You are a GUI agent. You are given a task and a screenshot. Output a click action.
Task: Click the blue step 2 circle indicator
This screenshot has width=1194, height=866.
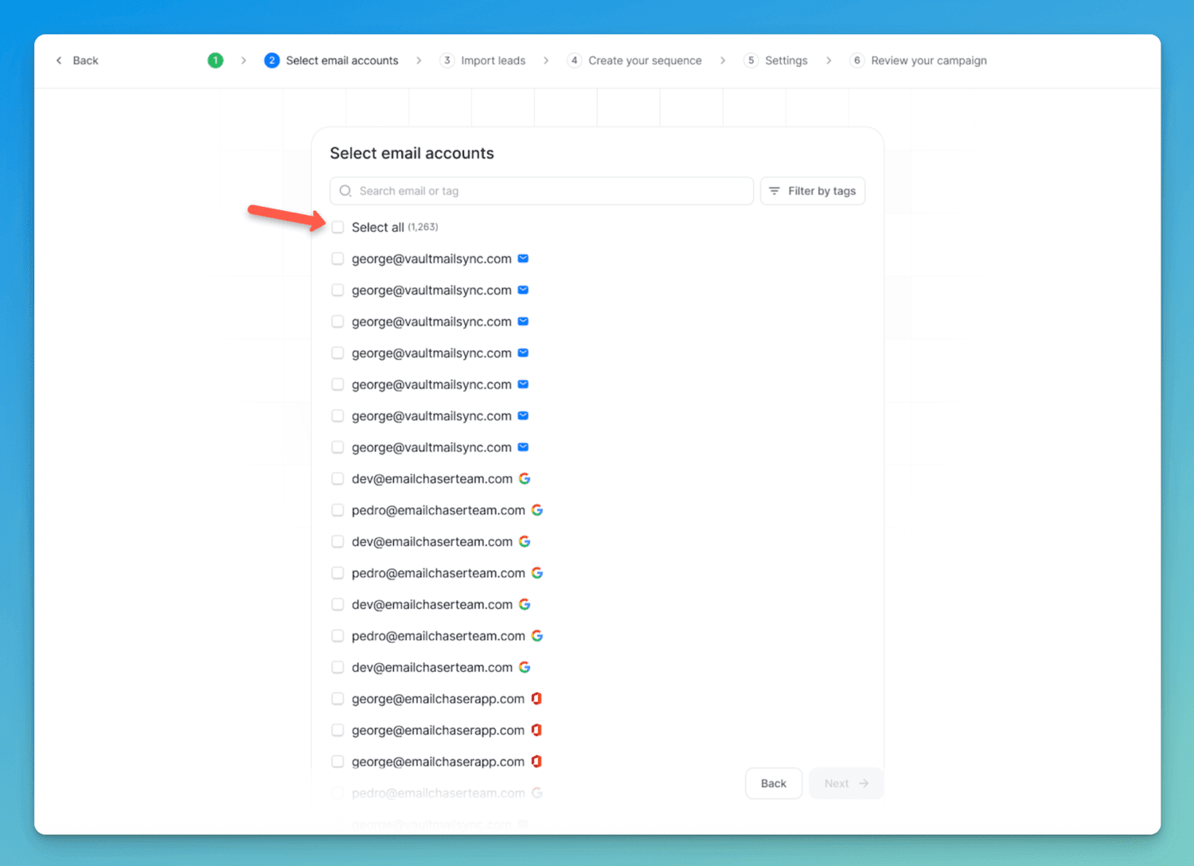click(272, 60)
